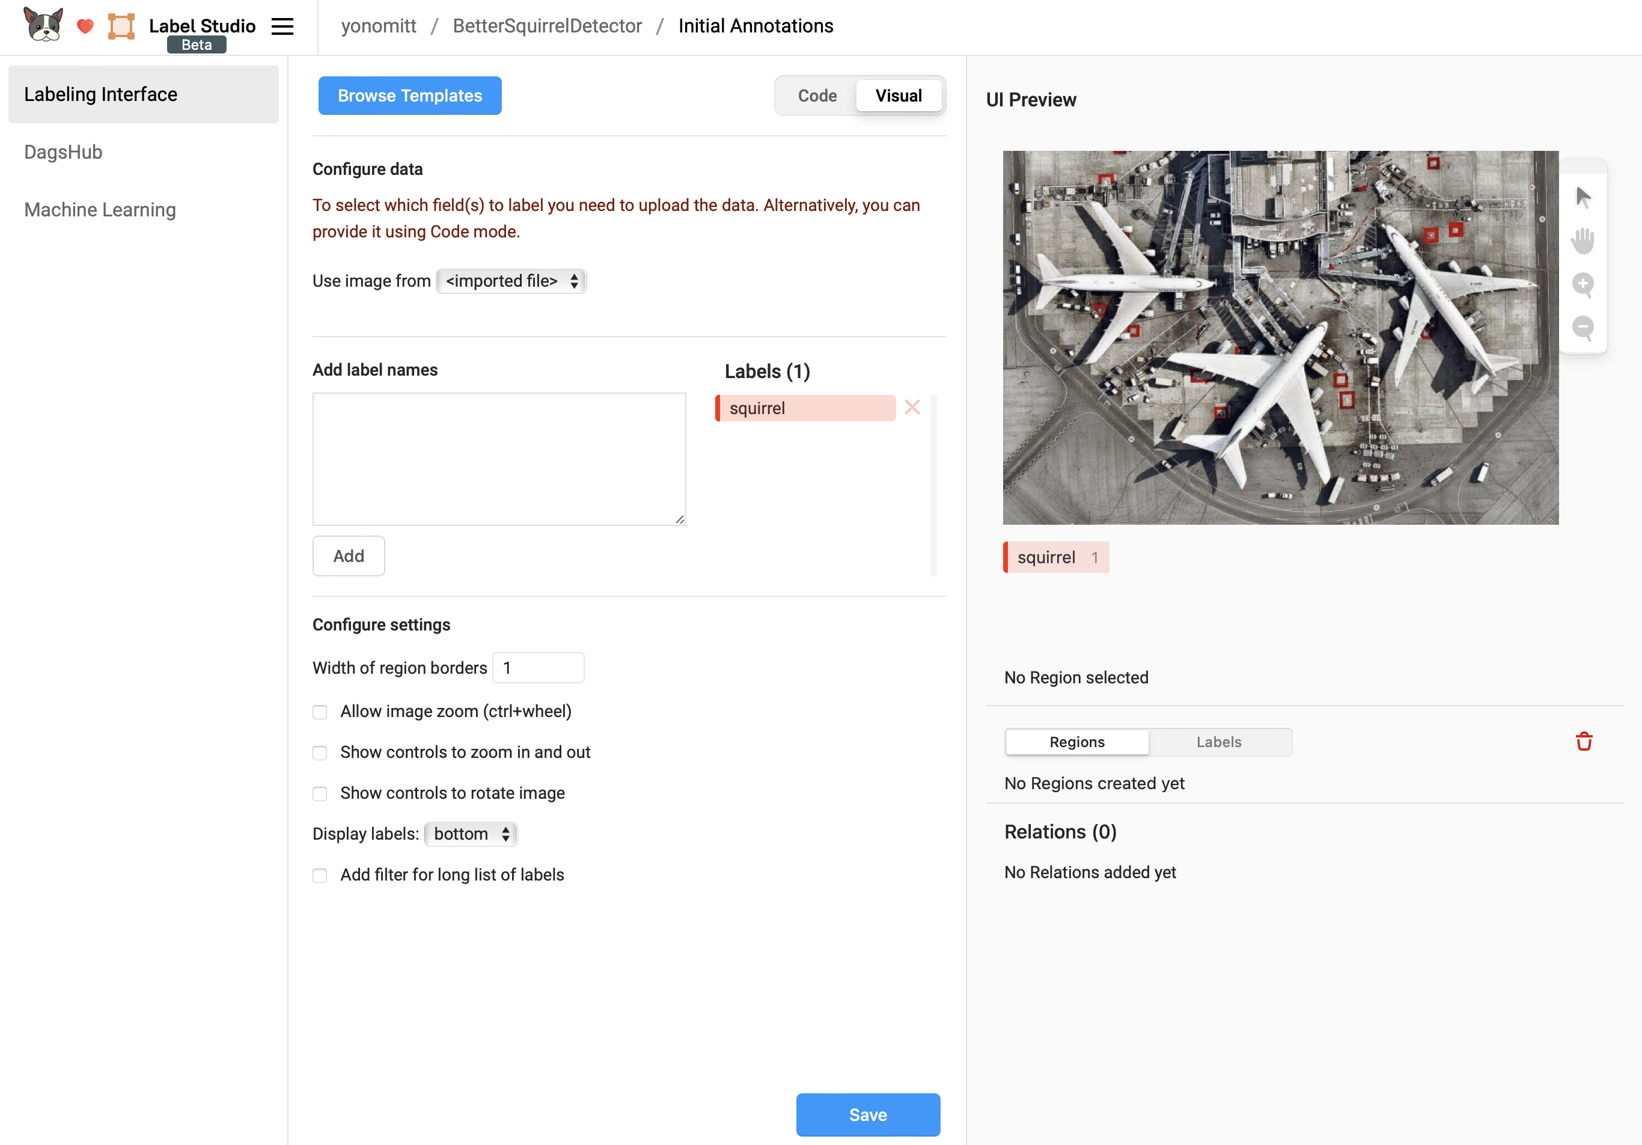Switch to Code view tab
1642x1145 pixels.
817,96
